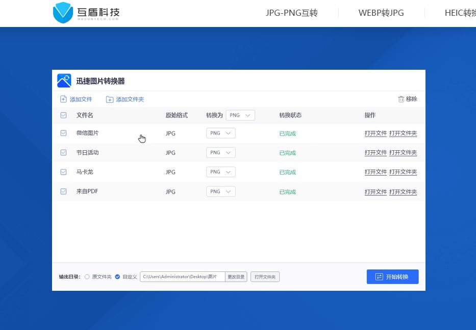Screen dimensions: 476x330
Task: Click 打开文件 for 马卡龙
Action: (x=375, y=172)
